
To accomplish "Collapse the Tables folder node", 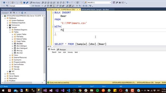I will click(x=10, y=32).
